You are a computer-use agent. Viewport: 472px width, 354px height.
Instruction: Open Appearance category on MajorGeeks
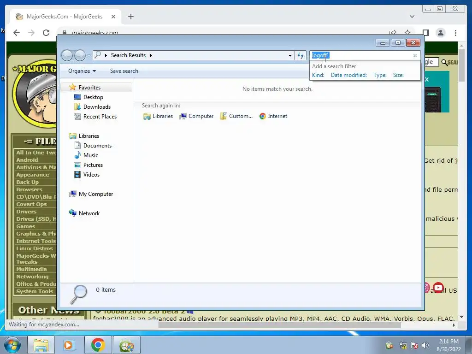pos(33,175)
